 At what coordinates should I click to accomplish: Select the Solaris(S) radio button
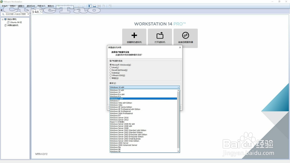pyautogui.click(x=110, y=73)
